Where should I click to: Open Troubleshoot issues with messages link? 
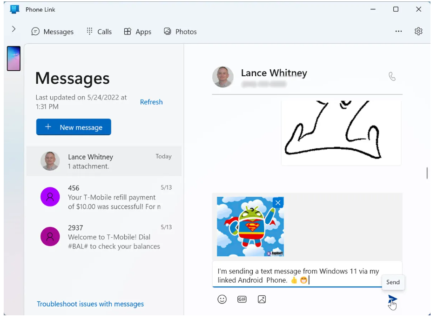90,304
